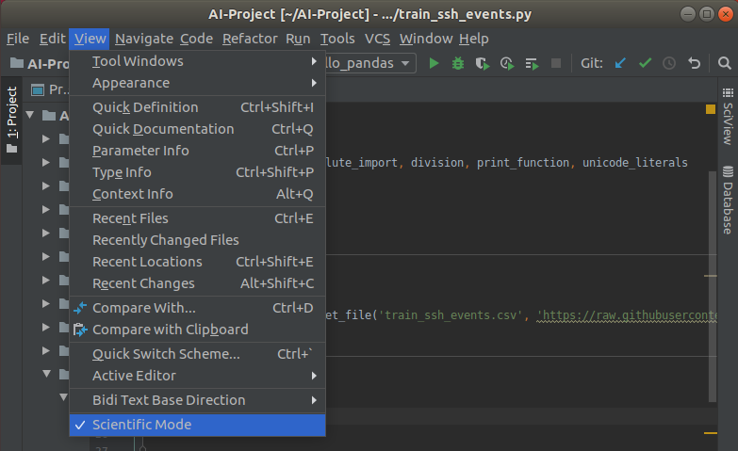The height and width of the screenshot is (451, 738).
Task: Open the Database side panel
Action: point(727,200)
